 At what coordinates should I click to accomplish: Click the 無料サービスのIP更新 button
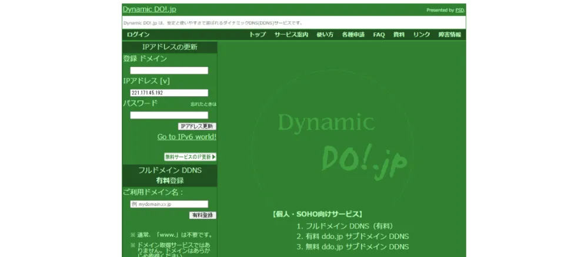point(190,157)
